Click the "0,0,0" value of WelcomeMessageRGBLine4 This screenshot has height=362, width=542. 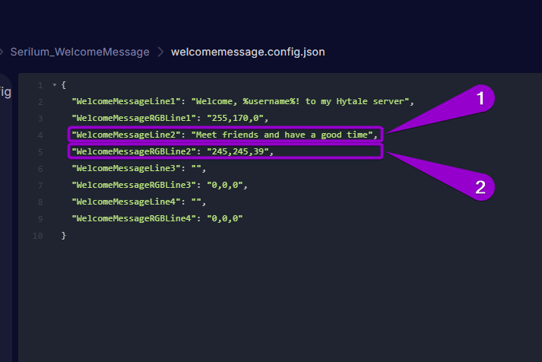pos(225,218)
